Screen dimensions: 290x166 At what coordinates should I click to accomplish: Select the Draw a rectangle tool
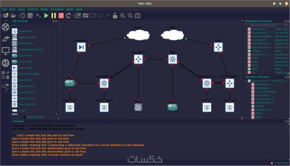pos(93,15)
